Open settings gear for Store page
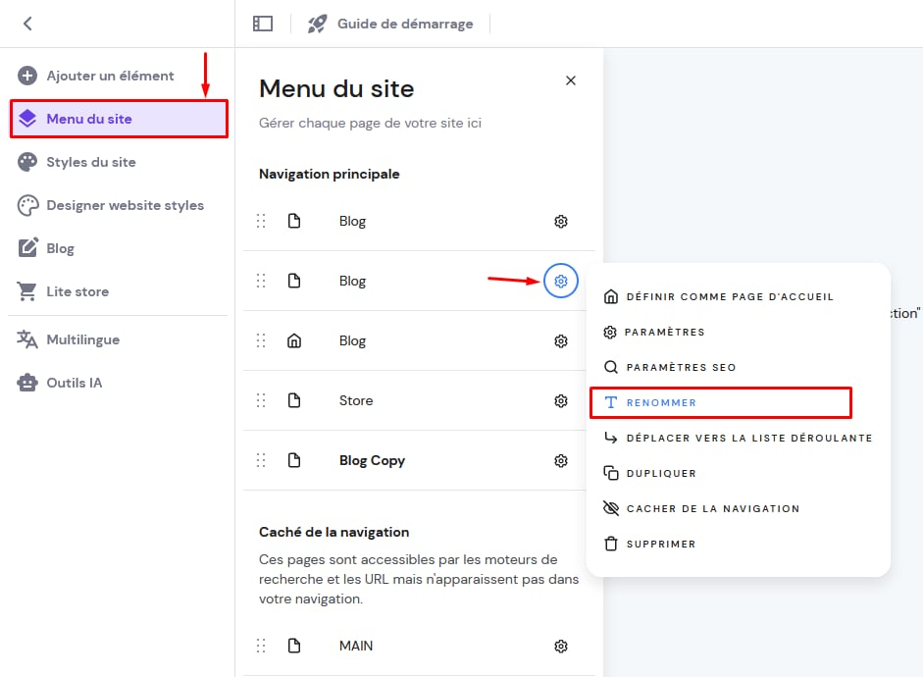The width and height of the screenshot is (923, 677). [x=561, y=400]
